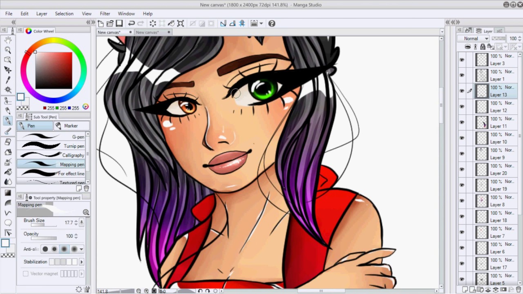Toggle snap to grid icon

[242, 23]
